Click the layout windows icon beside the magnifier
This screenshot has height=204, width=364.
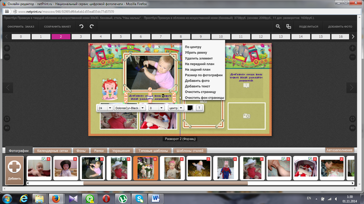click(x=288, y=27)
